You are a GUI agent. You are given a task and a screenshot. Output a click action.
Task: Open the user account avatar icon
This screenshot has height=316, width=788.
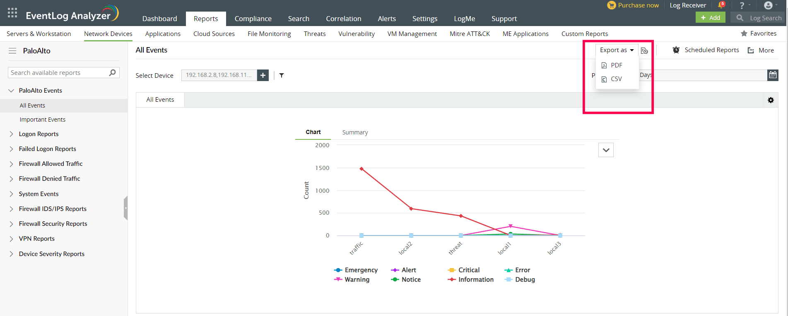click(768, 5)
